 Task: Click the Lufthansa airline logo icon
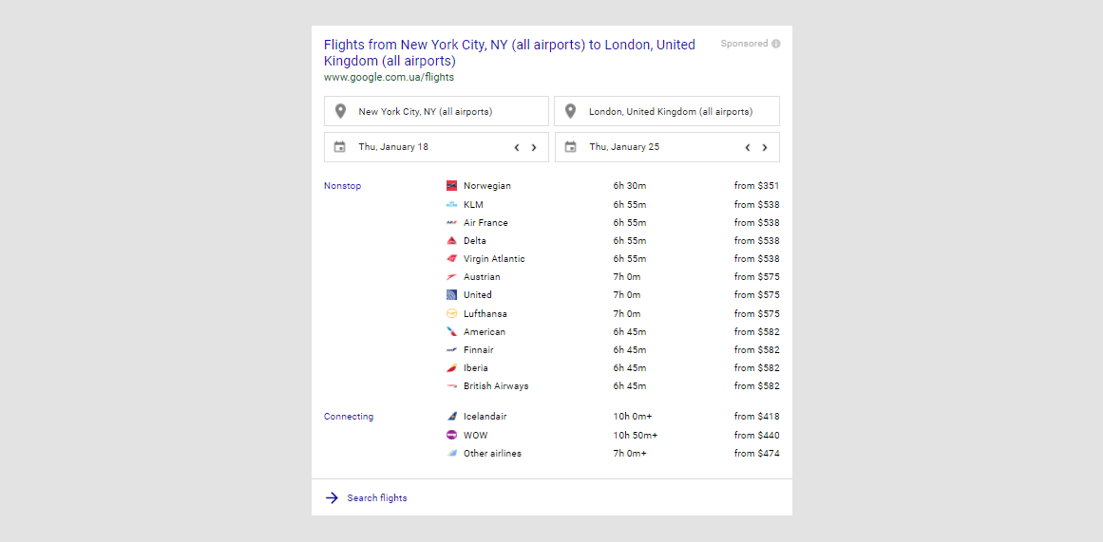[451, 314]
